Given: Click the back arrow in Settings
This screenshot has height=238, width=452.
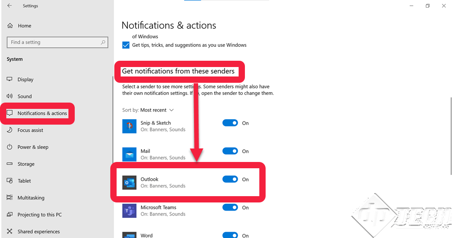Looking at the screenshot, I should 9,5.
